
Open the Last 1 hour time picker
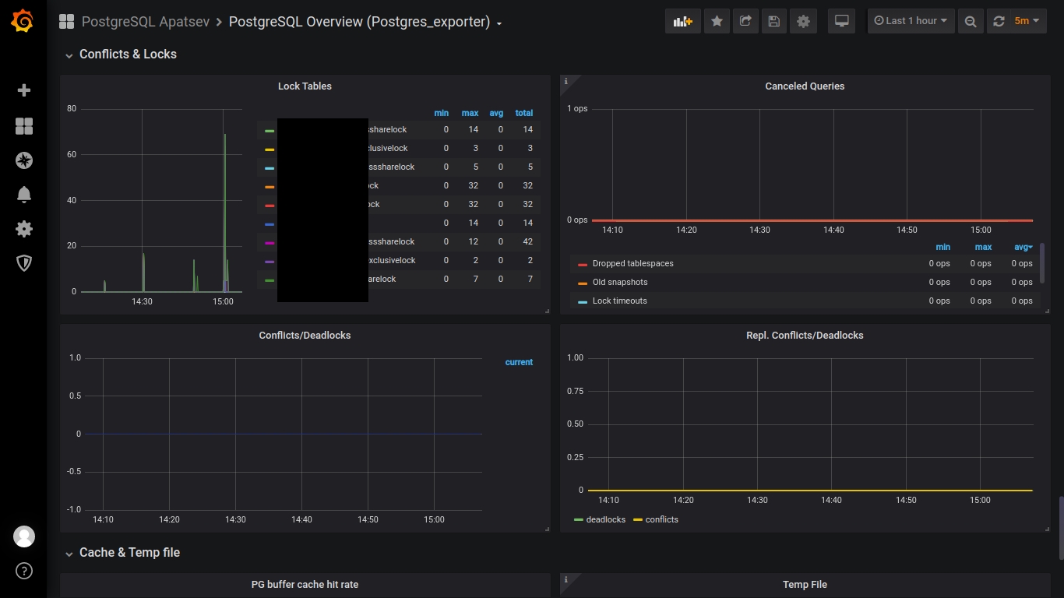911,21
